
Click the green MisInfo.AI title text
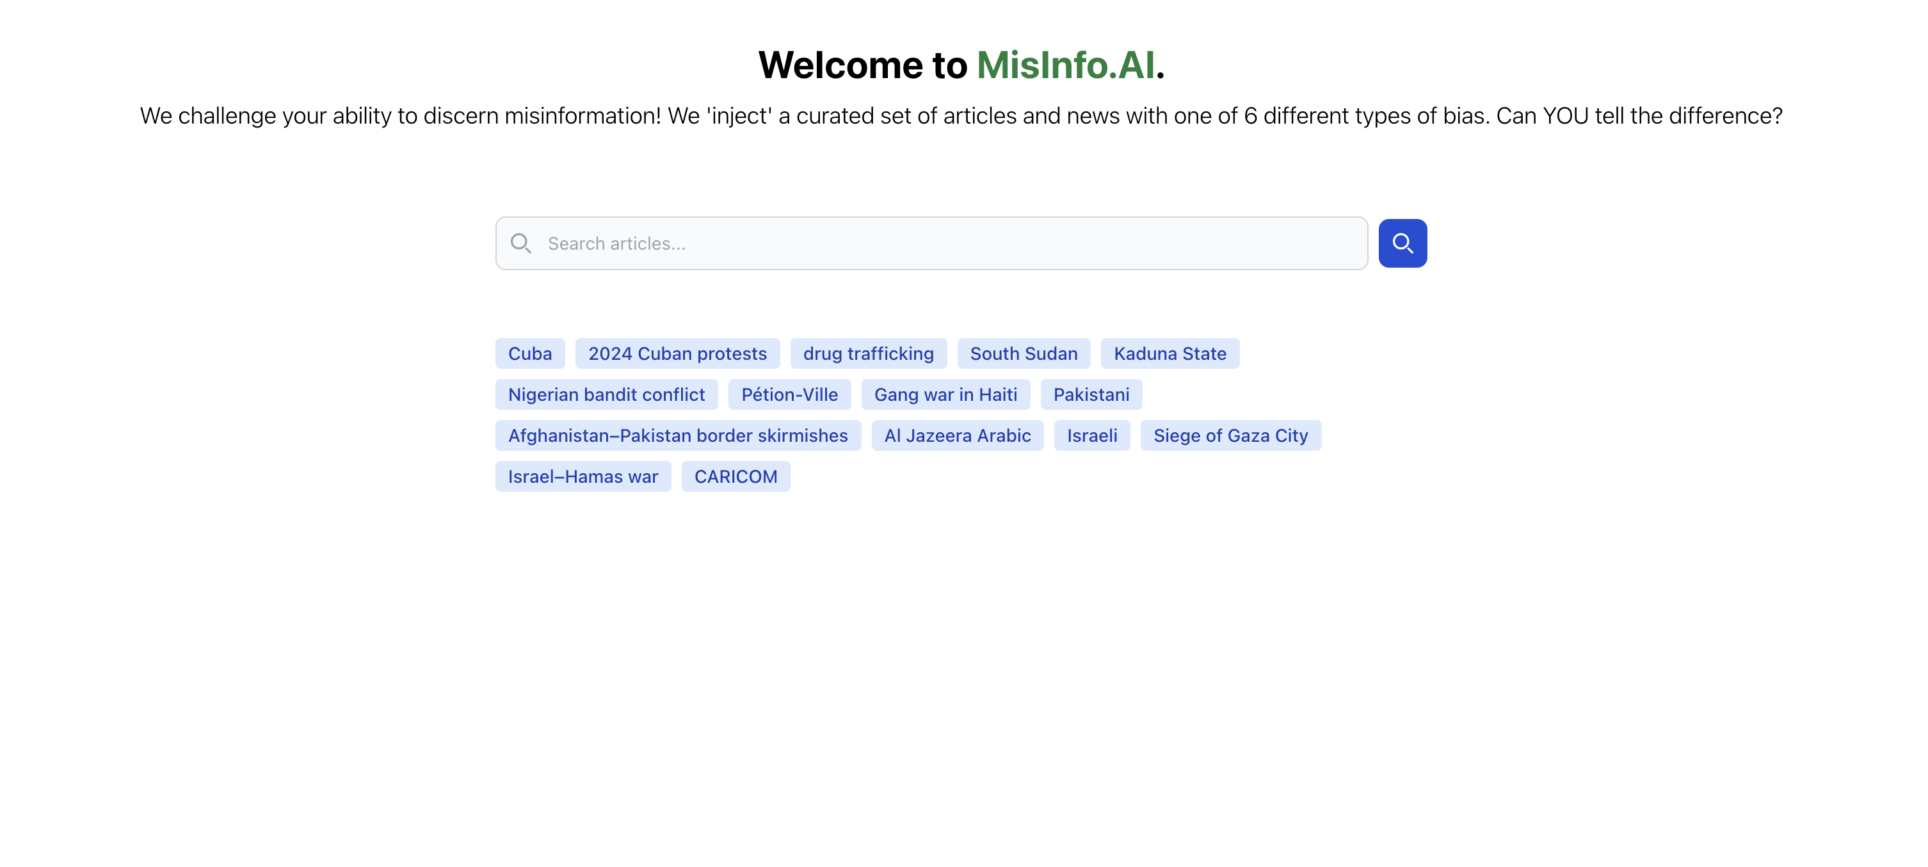1065,65
